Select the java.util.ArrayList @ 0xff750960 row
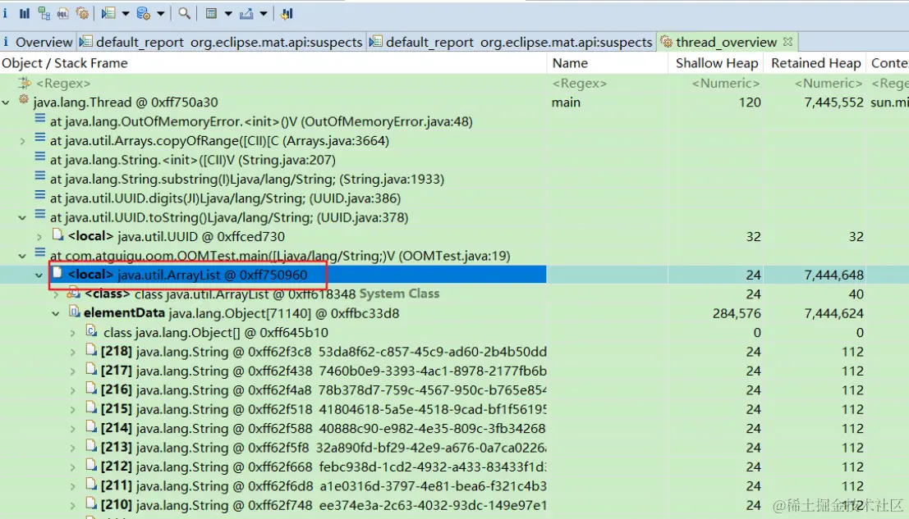 tap(454, 275)
